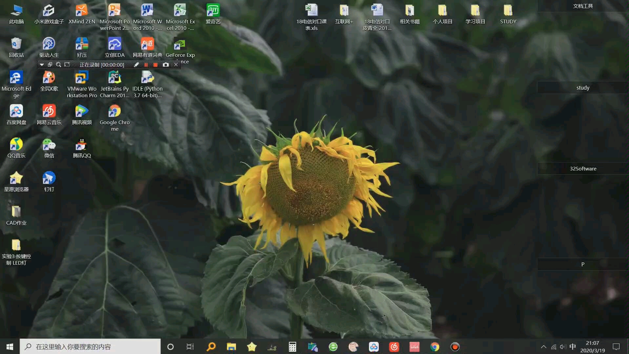Click the Windows Start button
The width and height of the screenshot is (629, 354).
[10, 347]
